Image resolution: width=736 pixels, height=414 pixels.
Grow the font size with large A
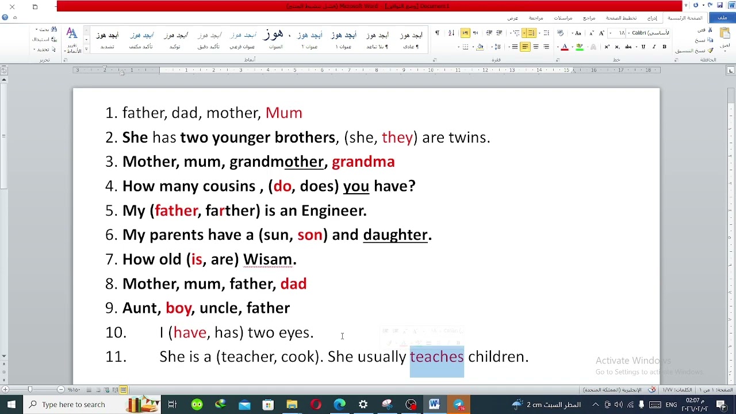[601, 33]
